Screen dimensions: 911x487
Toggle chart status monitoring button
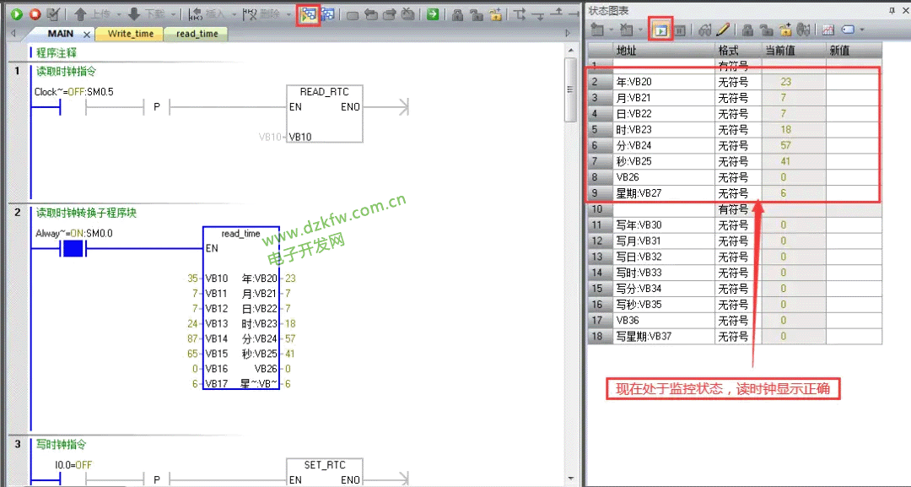click(660, 30)
